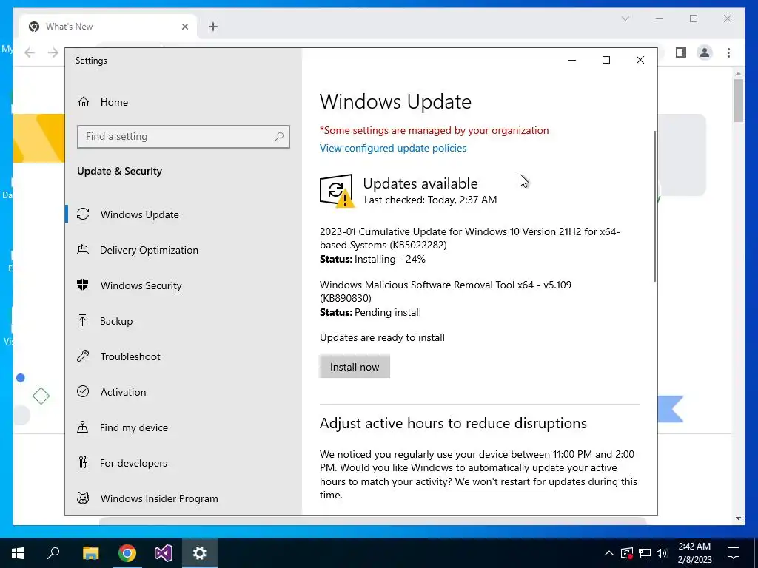This screenshot has width=758, height=568.
Task: Select the What's New Chrome tab
Action: [x=108, y=27]
